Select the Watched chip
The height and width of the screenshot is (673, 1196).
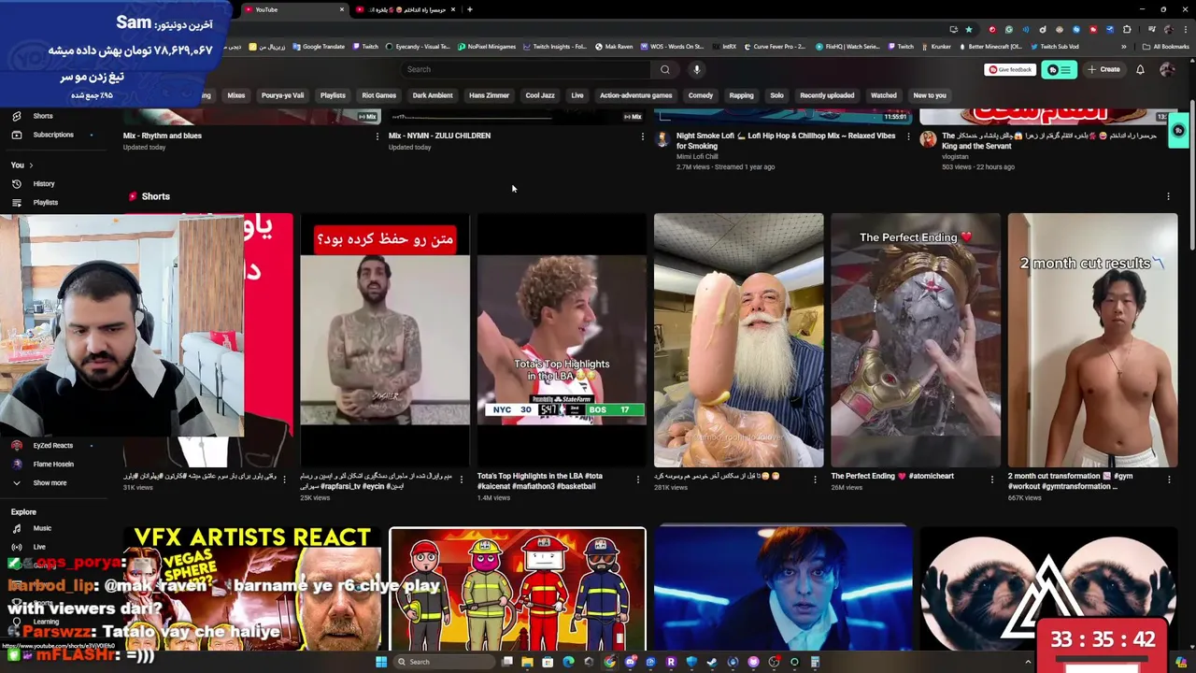883,95
